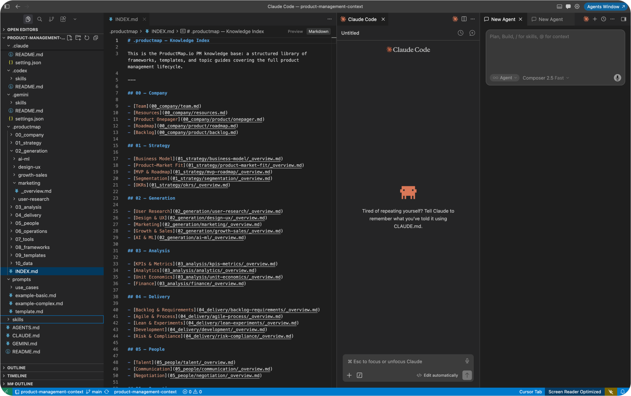Show more sidebar views chevron
The height and width of the screenshot is (396, 631).
75,19
